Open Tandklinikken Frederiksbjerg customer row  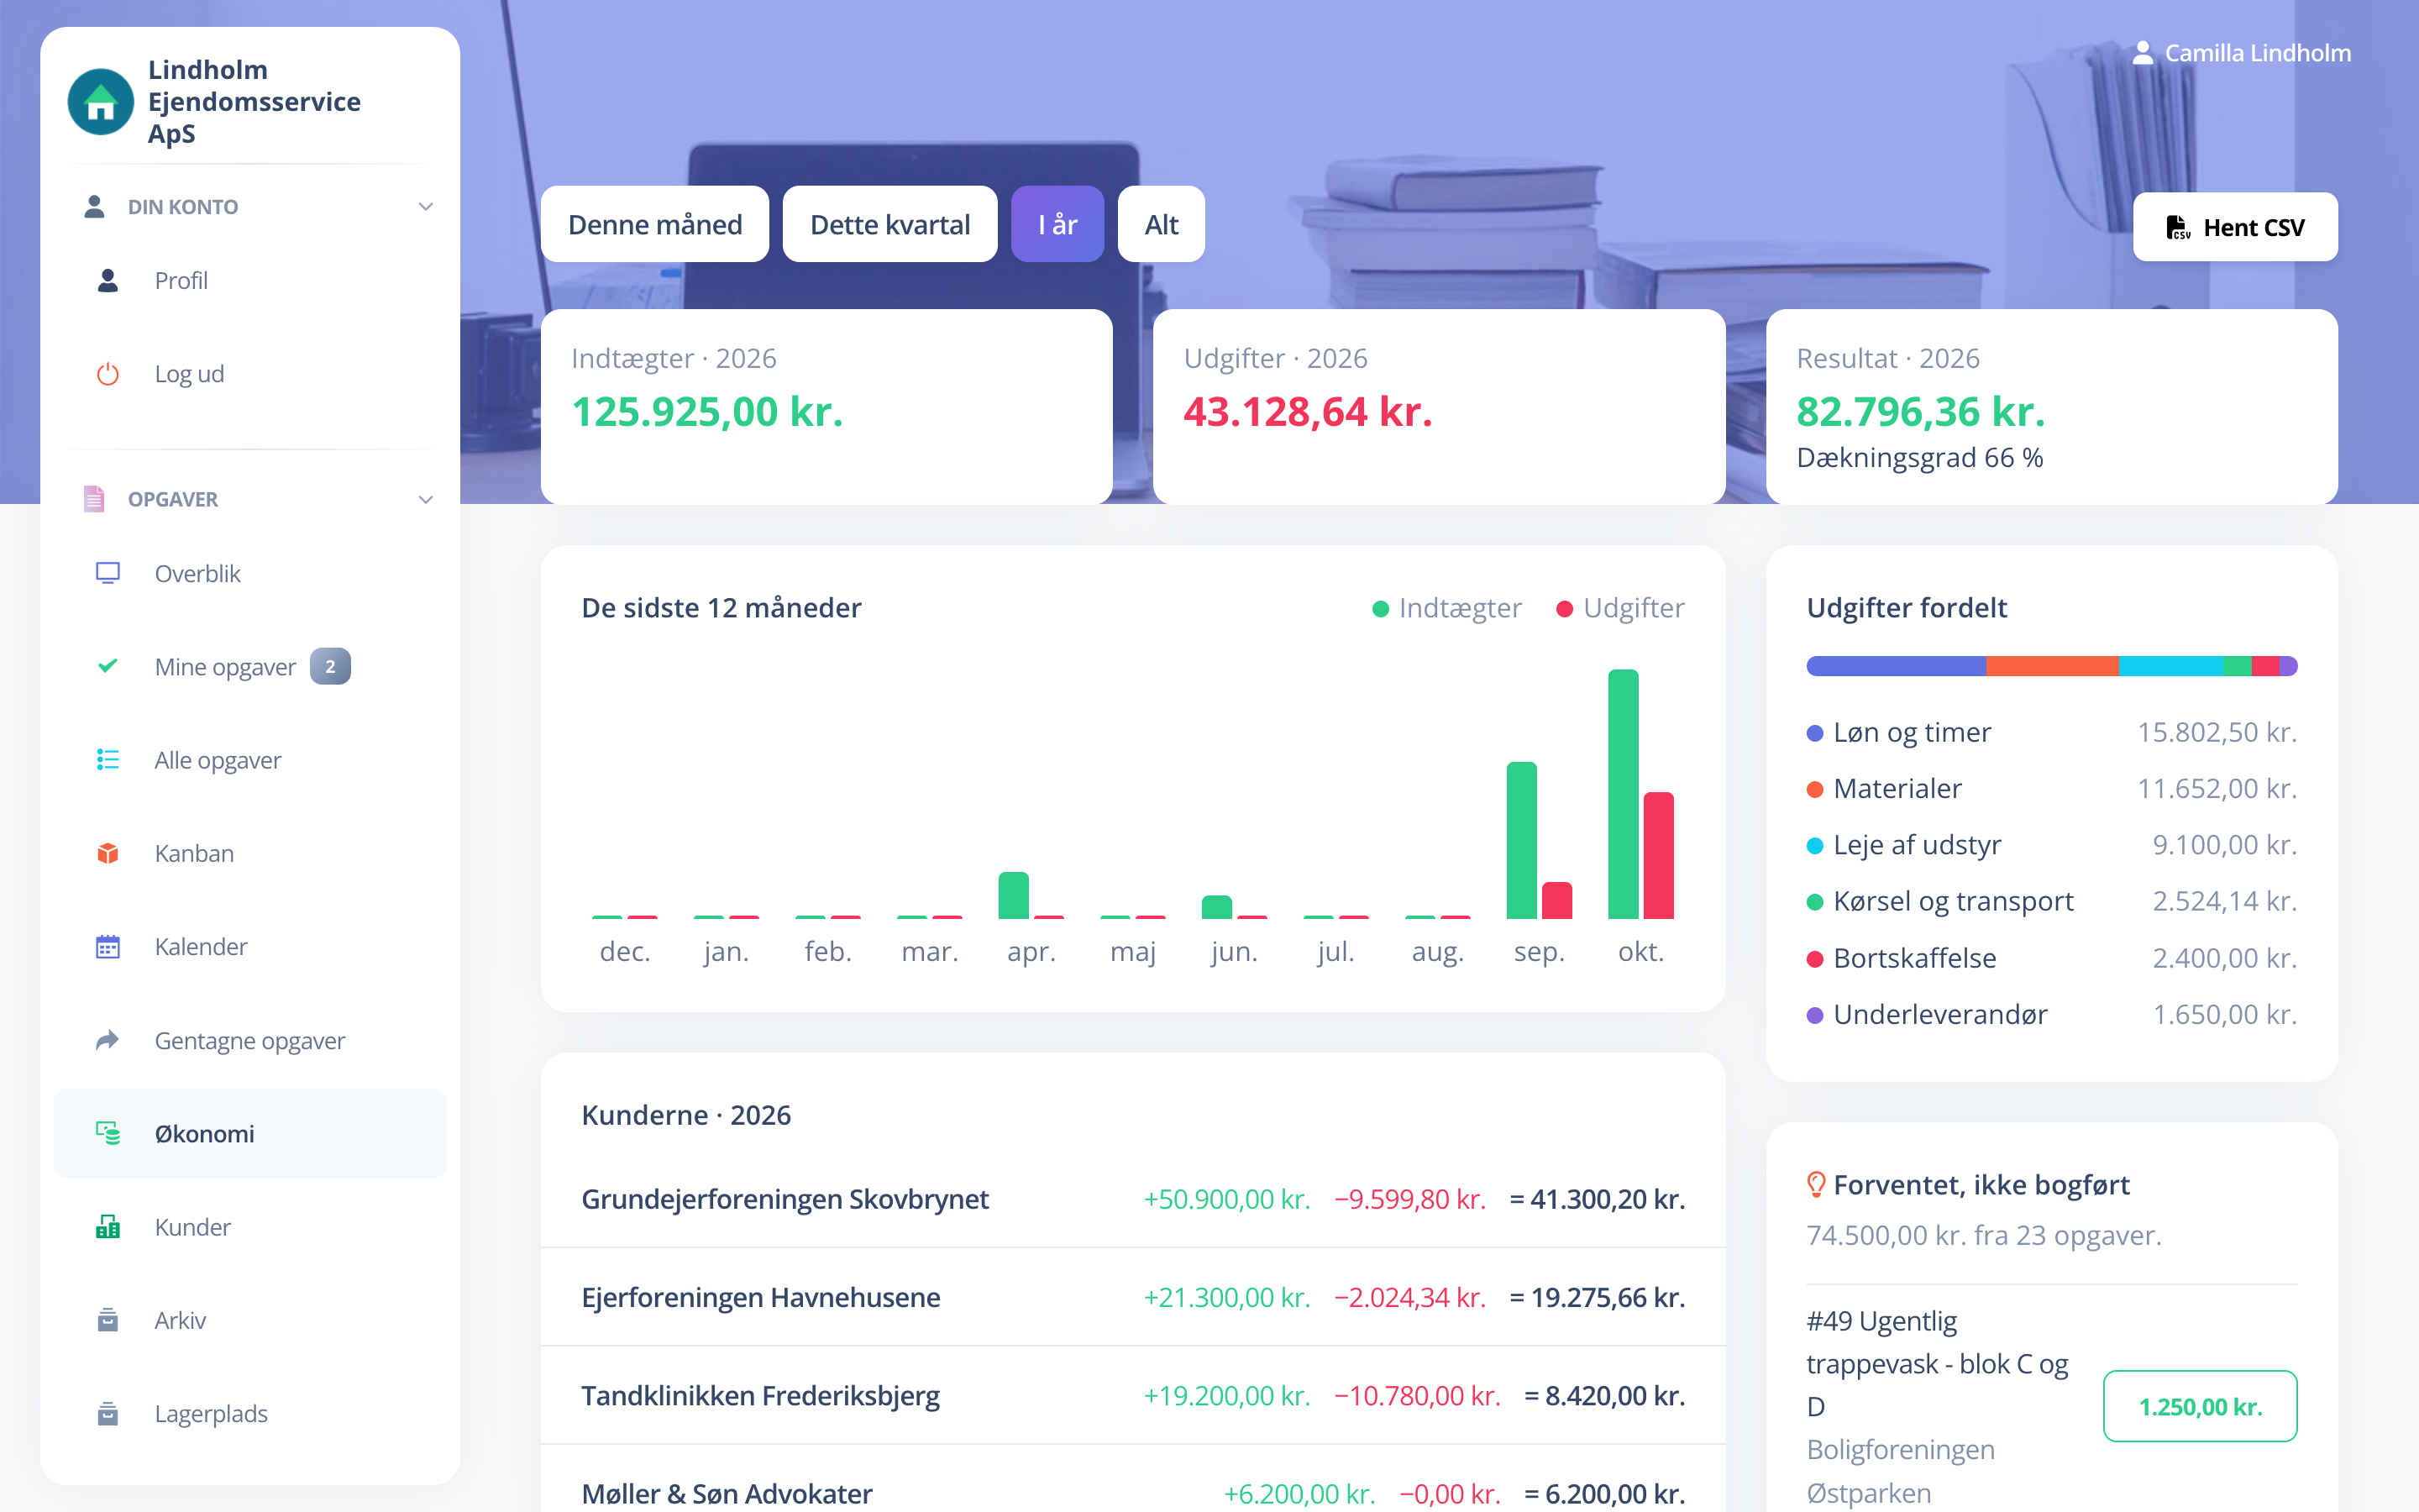click(x=1132, y=1395)
